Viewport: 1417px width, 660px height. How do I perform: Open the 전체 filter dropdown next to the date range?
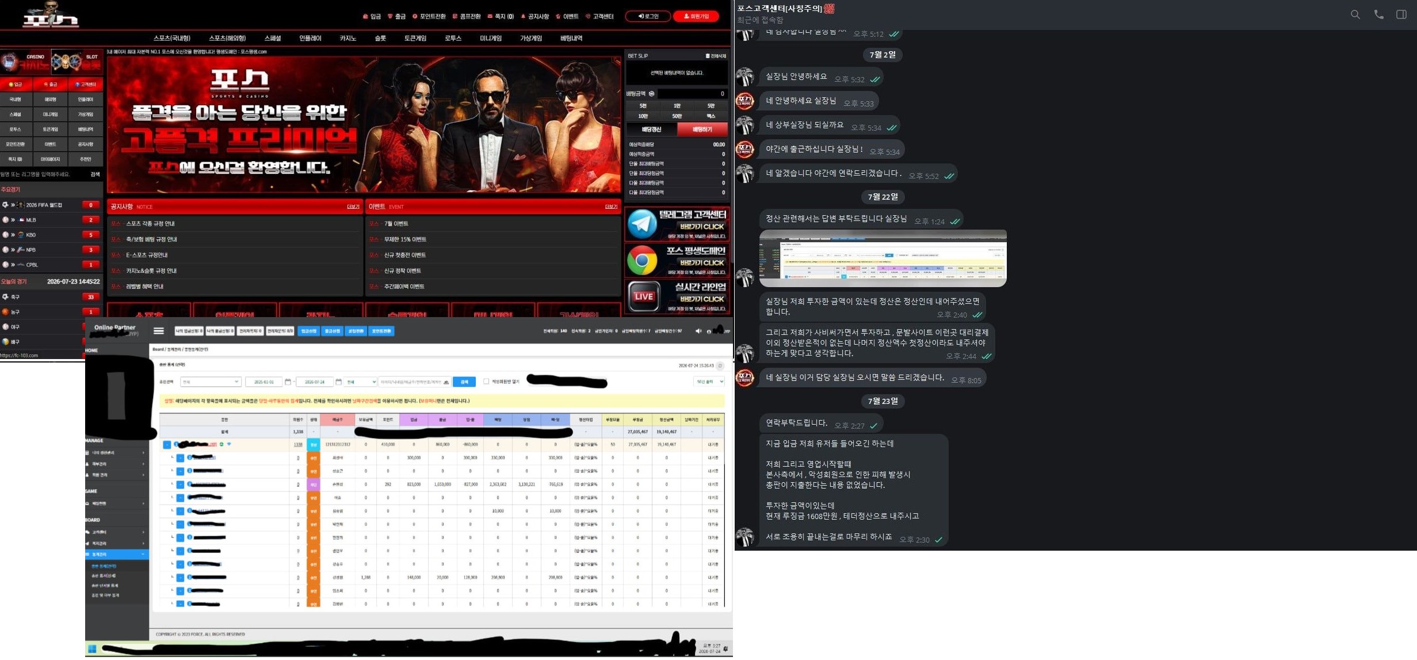pos(360,381)
